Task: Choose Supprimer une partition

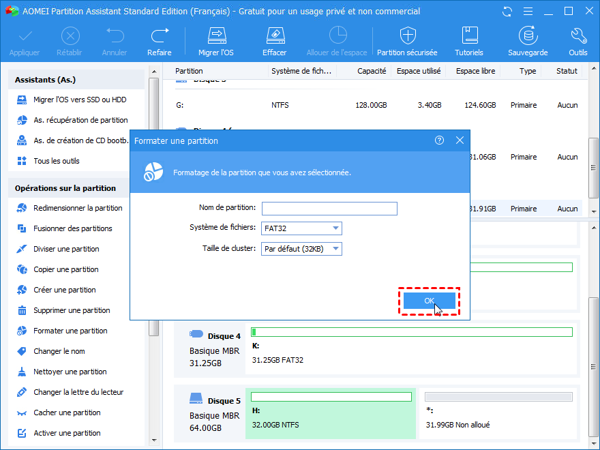Action: pyautogui.click(x=63, y=311)
